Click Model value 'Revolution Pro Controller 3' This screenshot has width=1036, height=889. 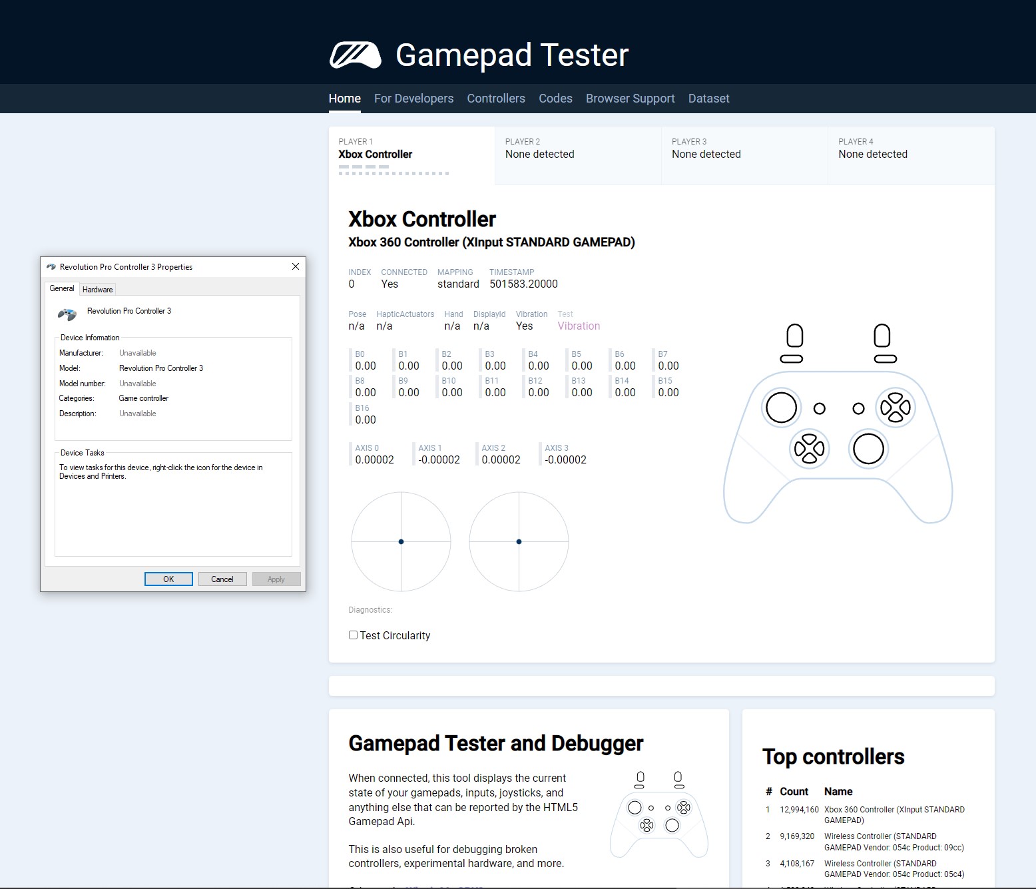(161, 368)
